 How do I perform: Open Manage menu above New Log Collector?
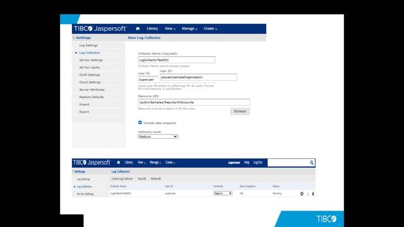tap(189, 28)
